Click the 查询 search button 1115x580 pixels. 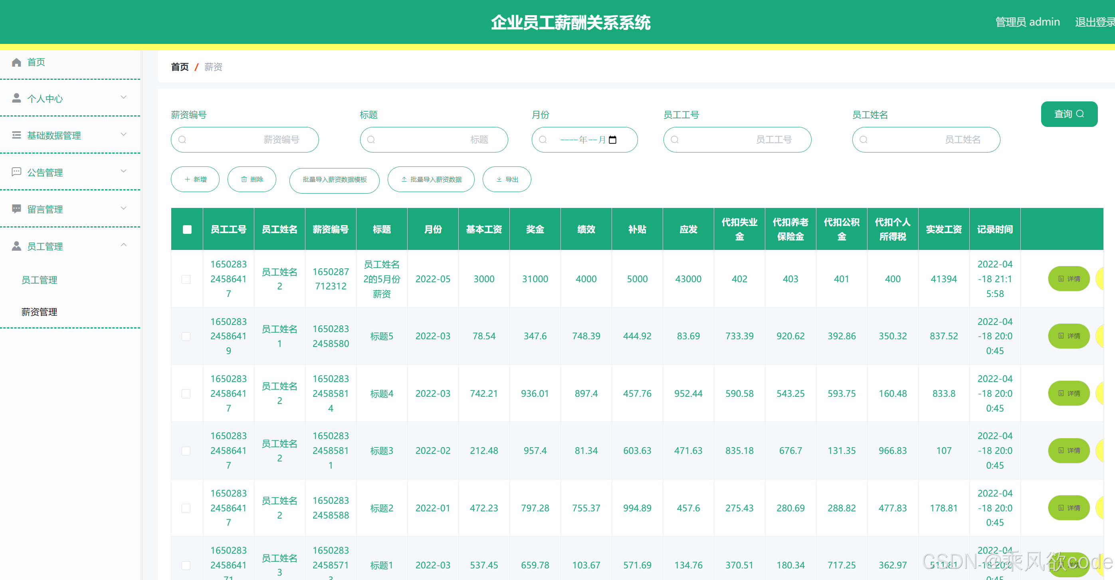(x=1069, y=114)
